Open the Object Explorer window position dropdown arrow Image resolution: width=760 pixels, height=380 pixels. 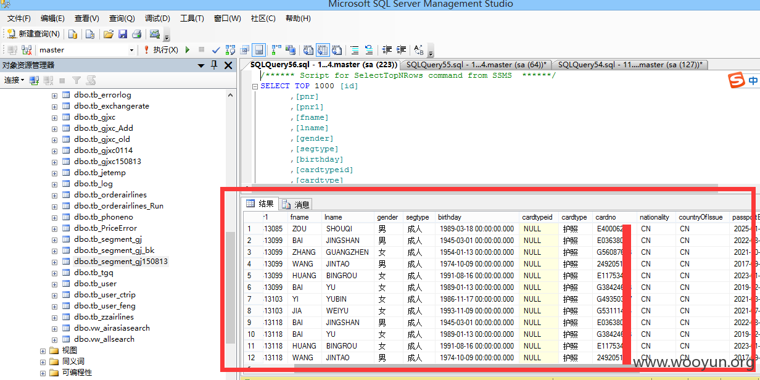pyautogui.click(x=201, y=65)
